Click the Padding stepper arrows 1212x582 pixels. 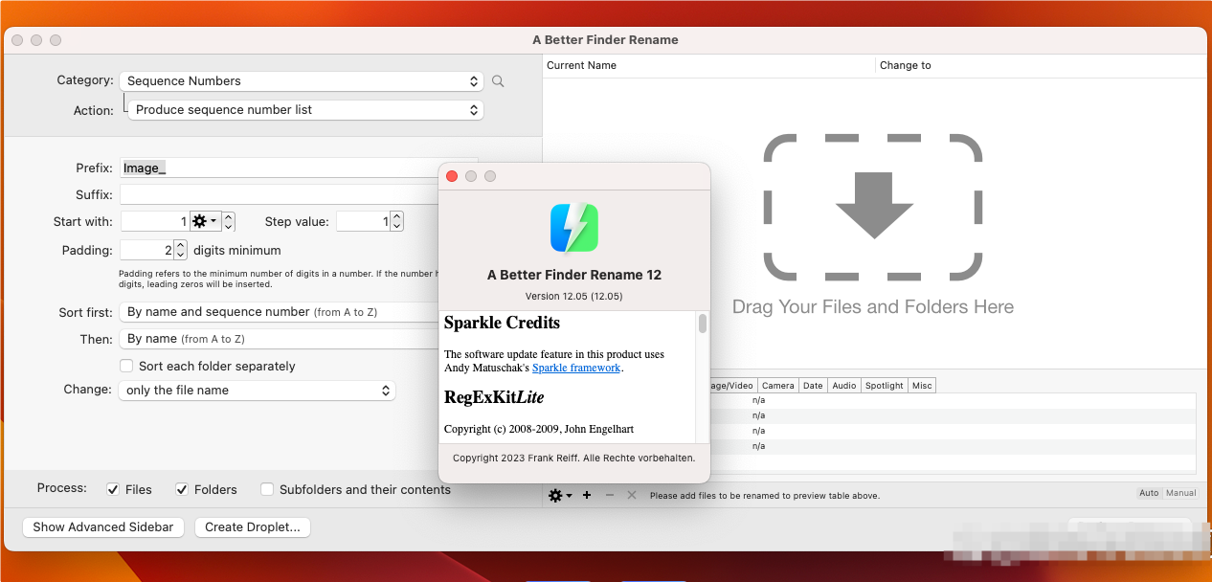tap(181, 250)
